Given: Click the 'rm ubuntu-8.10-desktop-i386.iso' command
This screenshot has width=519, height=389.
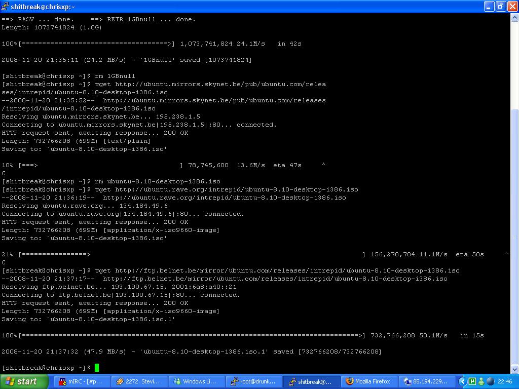Looking at the screenshot, I should (158, 181).
